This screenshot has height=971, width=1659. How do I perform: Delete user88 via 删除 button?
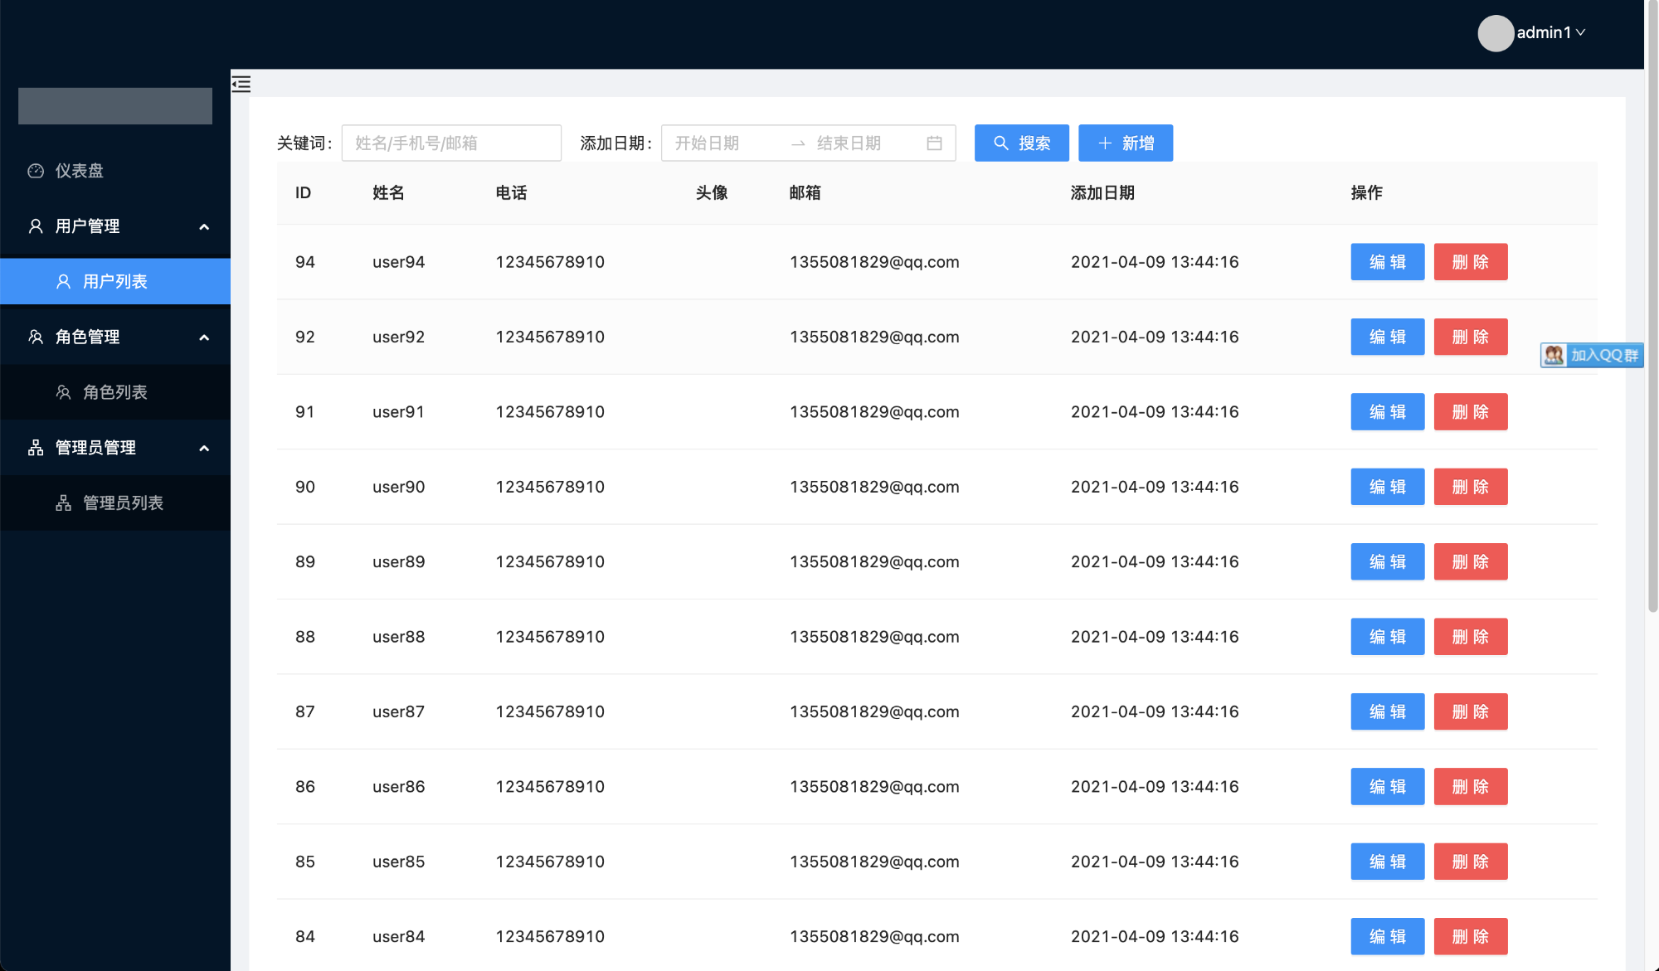tap(1470, 637)
